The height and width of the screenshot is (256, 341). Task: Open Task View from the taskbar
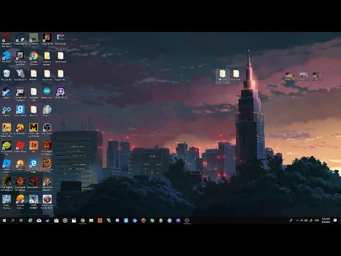pos(21,220)
